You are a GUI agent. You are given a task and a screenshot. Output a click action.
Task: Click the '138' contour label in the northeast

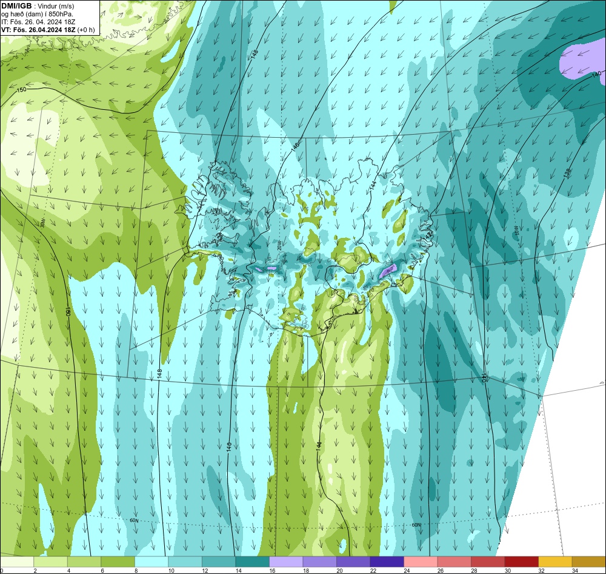[x=567, y=173]
